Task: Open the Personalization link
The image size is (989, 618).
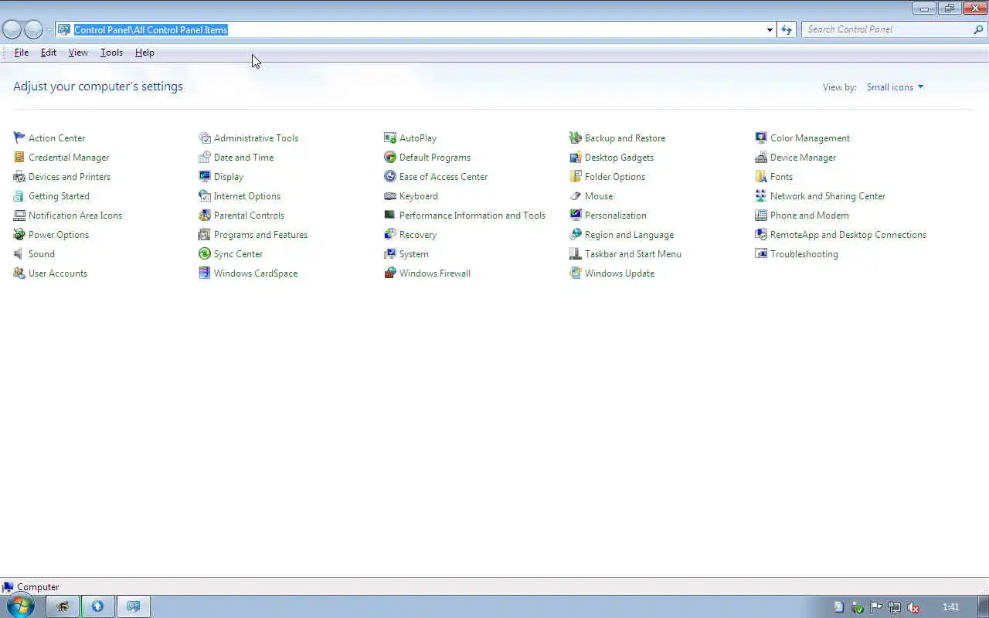Action: (616, 216)
